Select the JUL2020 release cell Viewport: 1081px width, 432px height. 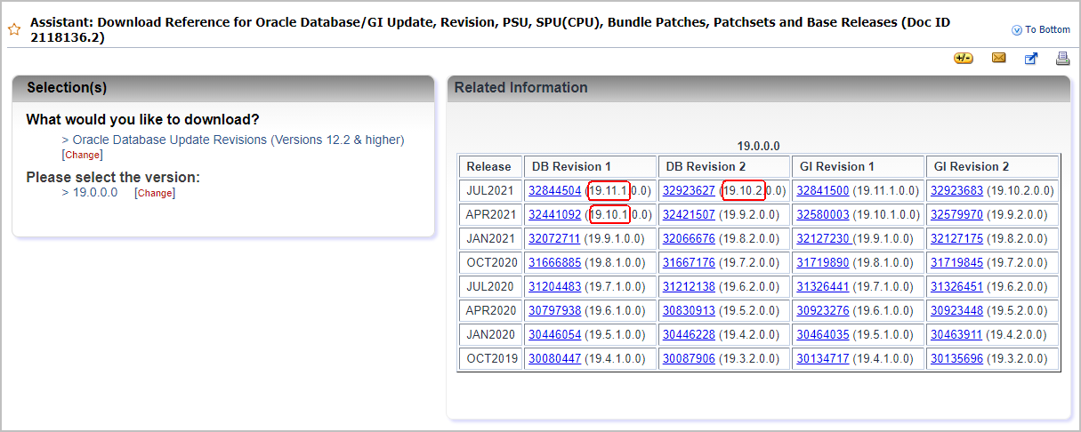[x=489, y=286]
